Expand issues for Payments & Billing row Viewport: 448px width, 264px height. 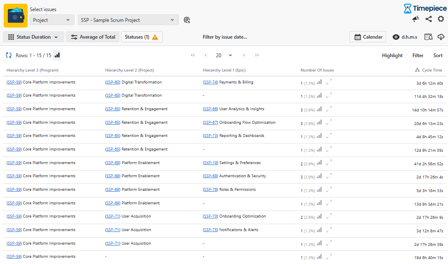point(329,82)
